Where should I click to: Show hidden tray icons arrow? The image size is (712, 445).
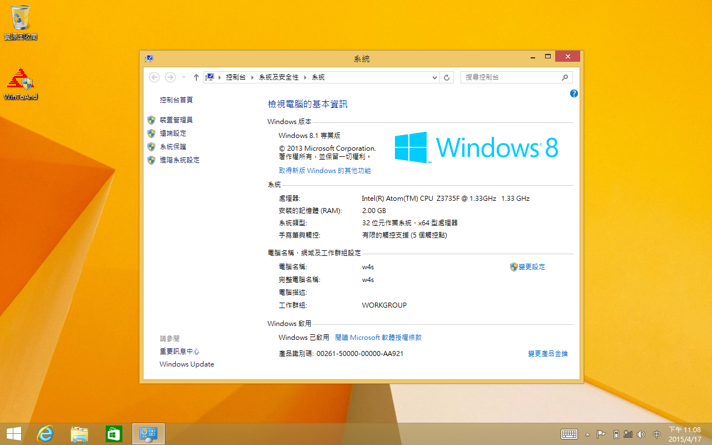pos(588,434)
